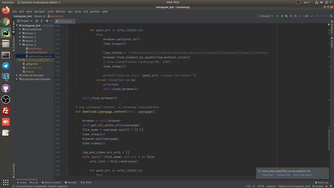
Task: Click the Git commit checkmark icon
Action: 317,16
